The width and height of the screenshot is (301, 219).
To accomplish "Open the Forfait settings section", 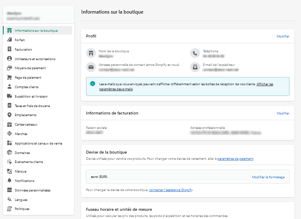I will (x=37, y=40).
